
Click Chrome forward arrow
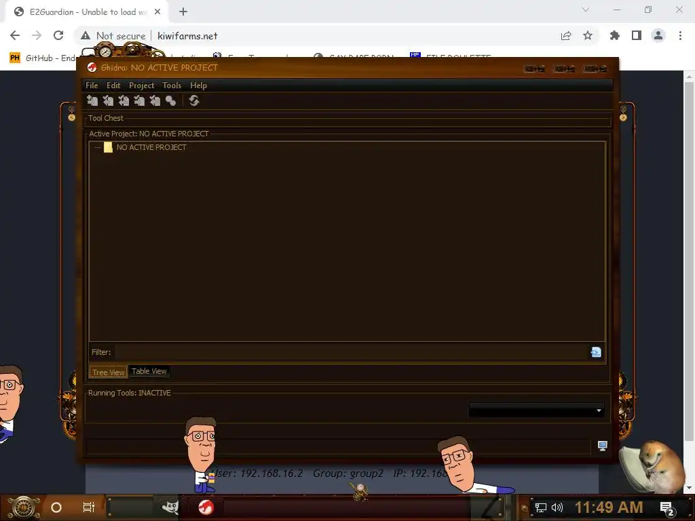point(37,35)
